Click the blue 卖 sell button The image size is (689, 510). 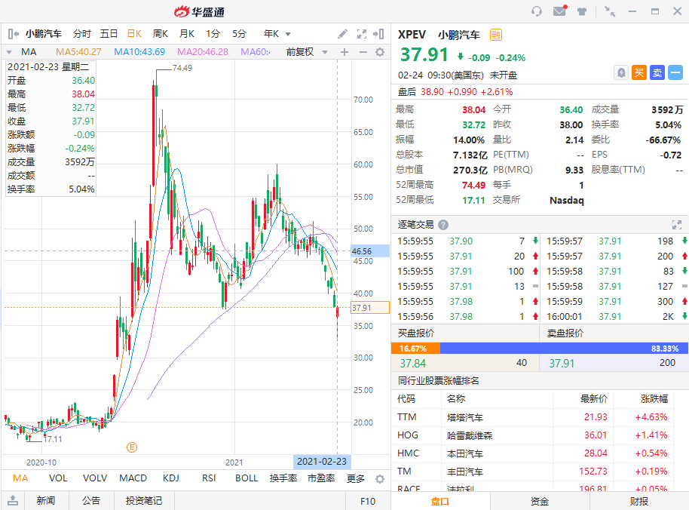pos(657,72)
